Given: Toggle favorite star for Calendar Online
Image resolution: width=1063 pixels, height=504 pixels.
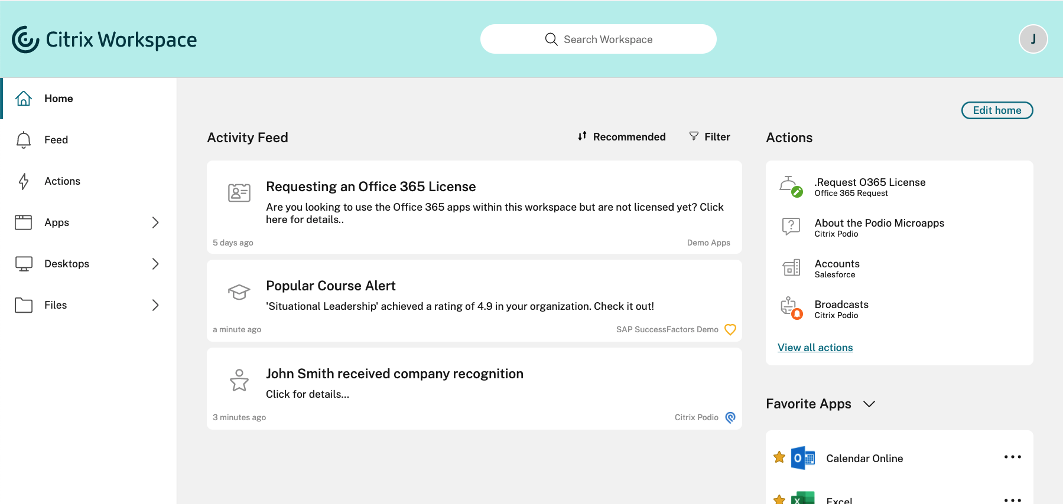Looking at the screenshot, I should pos(779,457).
